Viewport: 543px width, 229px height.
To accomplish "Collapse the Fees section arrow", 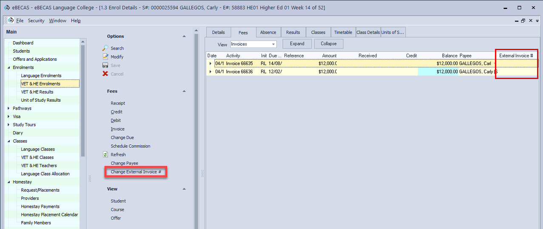I will [x=184, y=91].
